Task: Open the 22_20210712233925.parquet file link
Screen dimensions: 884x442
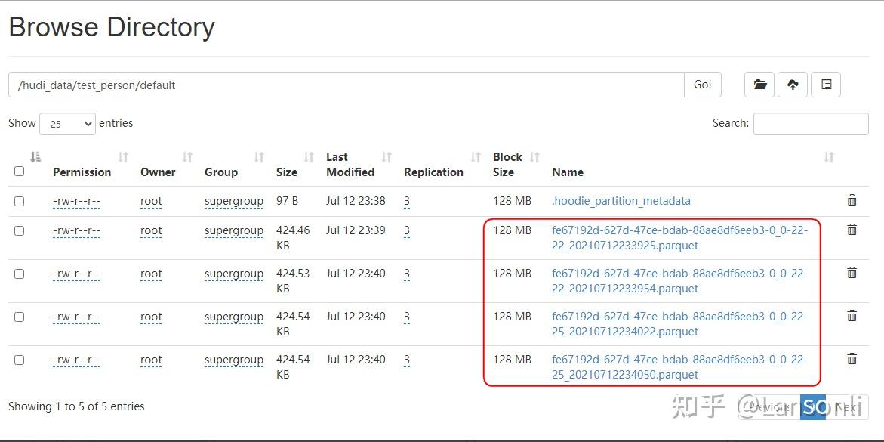Action: coord(679,238)
